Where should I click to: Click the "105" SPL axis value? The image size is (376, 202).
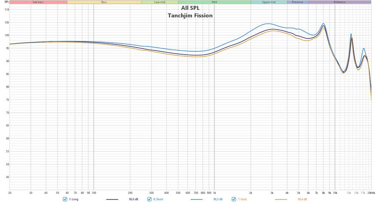[x=7, y=23]
